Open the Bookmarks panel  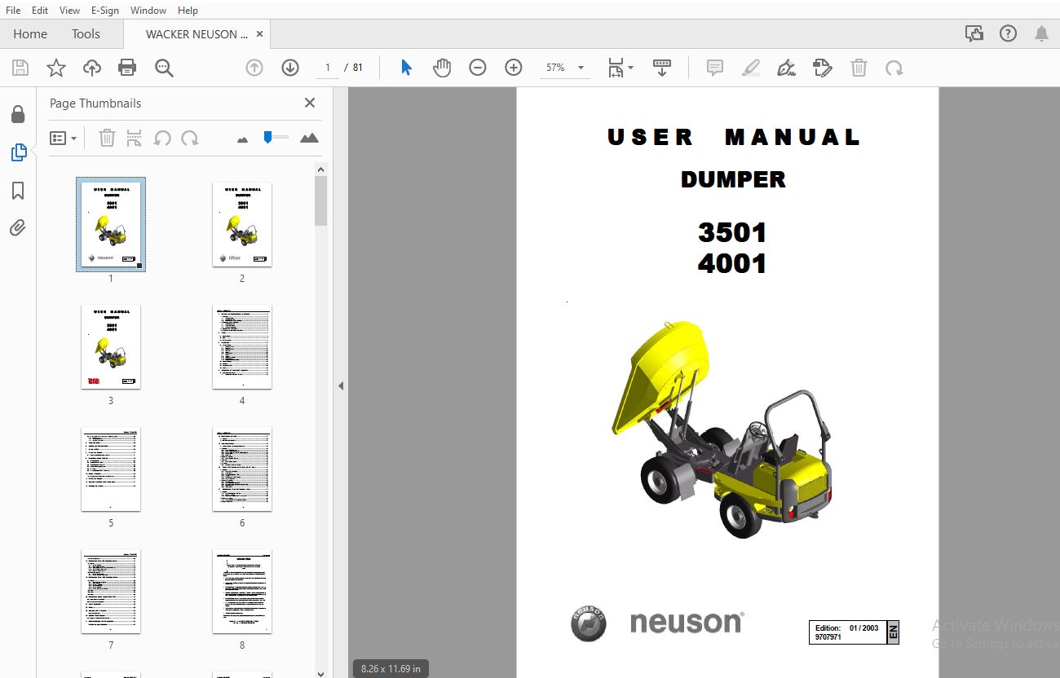coord(18,191)
